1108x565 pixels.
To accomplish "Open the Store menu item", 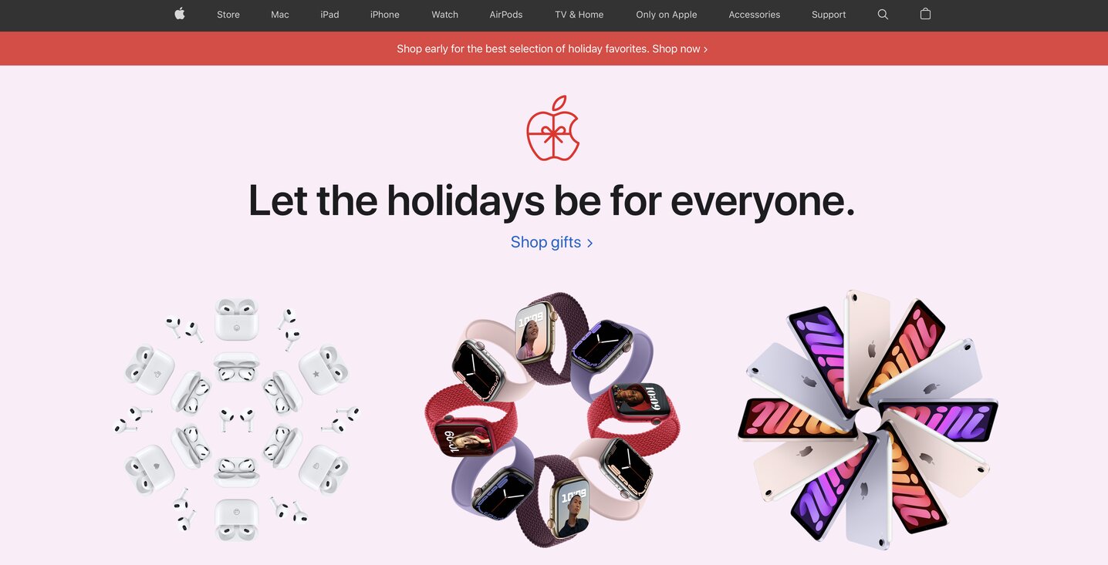I will (228, 15).
